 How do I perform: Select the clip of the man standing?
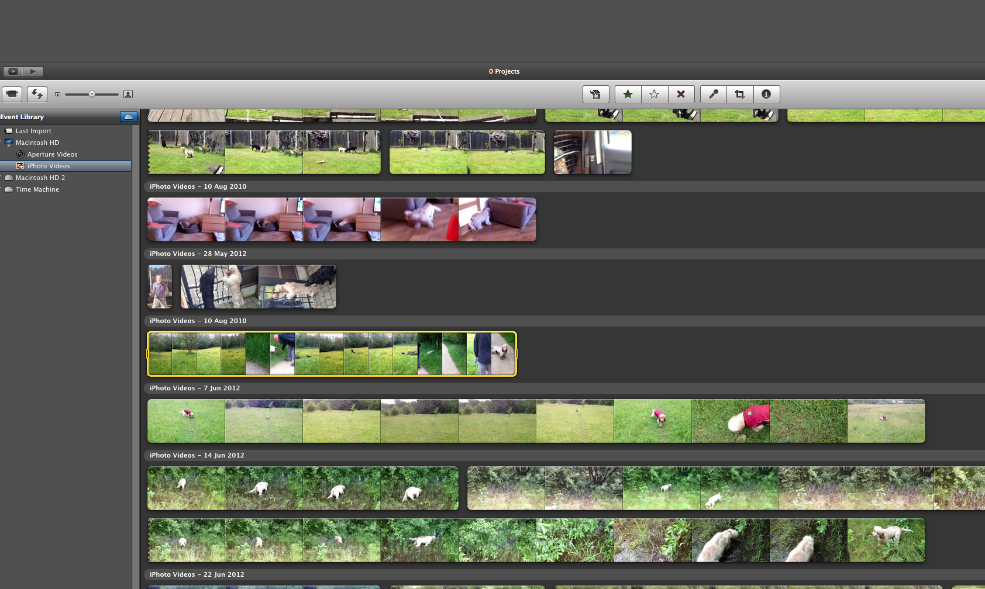point(160,287)
